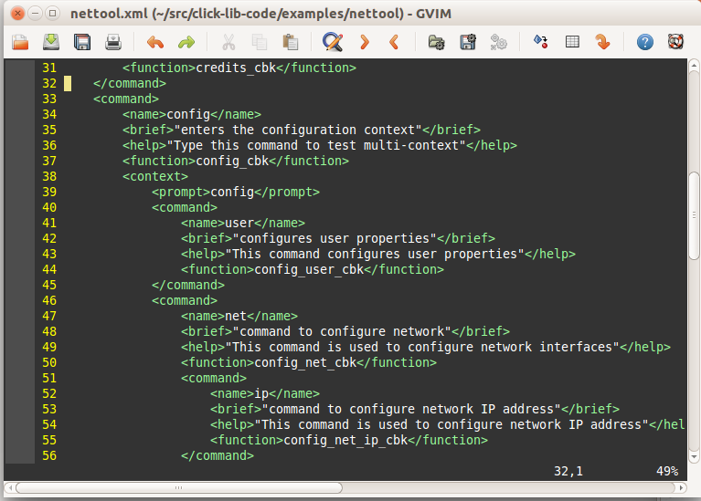Image resolution: width=701 pixels, height=501 pixels.
Task: Click the horizontal scrollbar right arrow
Action: [x=680, y=488]
